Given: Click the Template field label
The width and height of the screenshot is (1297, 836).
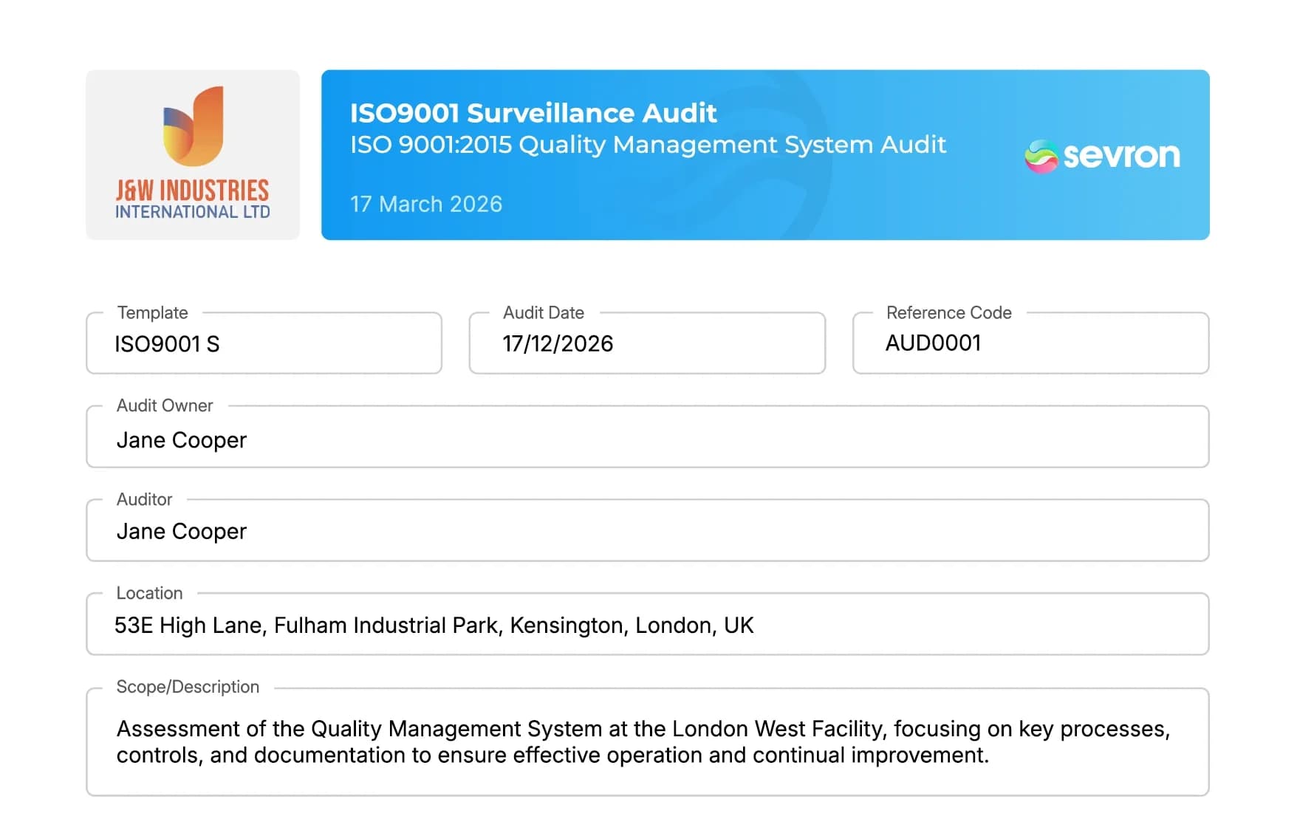Looking at the screenshot, I should (x=152, y=312).
